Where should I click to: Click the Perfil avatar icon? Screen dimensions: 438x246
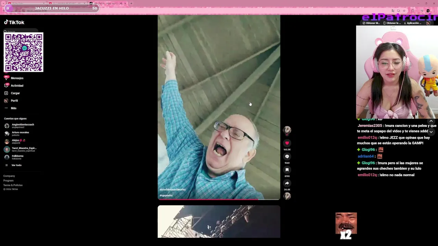point(6,100)
